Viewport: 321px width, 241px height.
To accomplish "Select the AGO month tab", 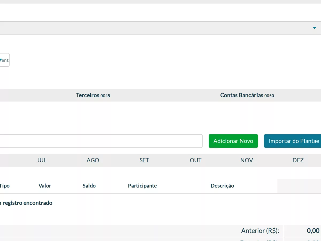I will (93, 160).
